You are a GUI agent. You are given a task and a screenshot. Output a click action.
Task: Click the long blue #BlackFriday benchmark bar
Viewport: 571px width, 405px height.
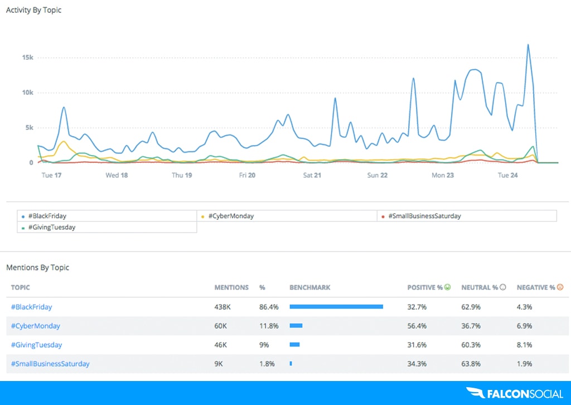pyautogui.click(x=336, y=306)
